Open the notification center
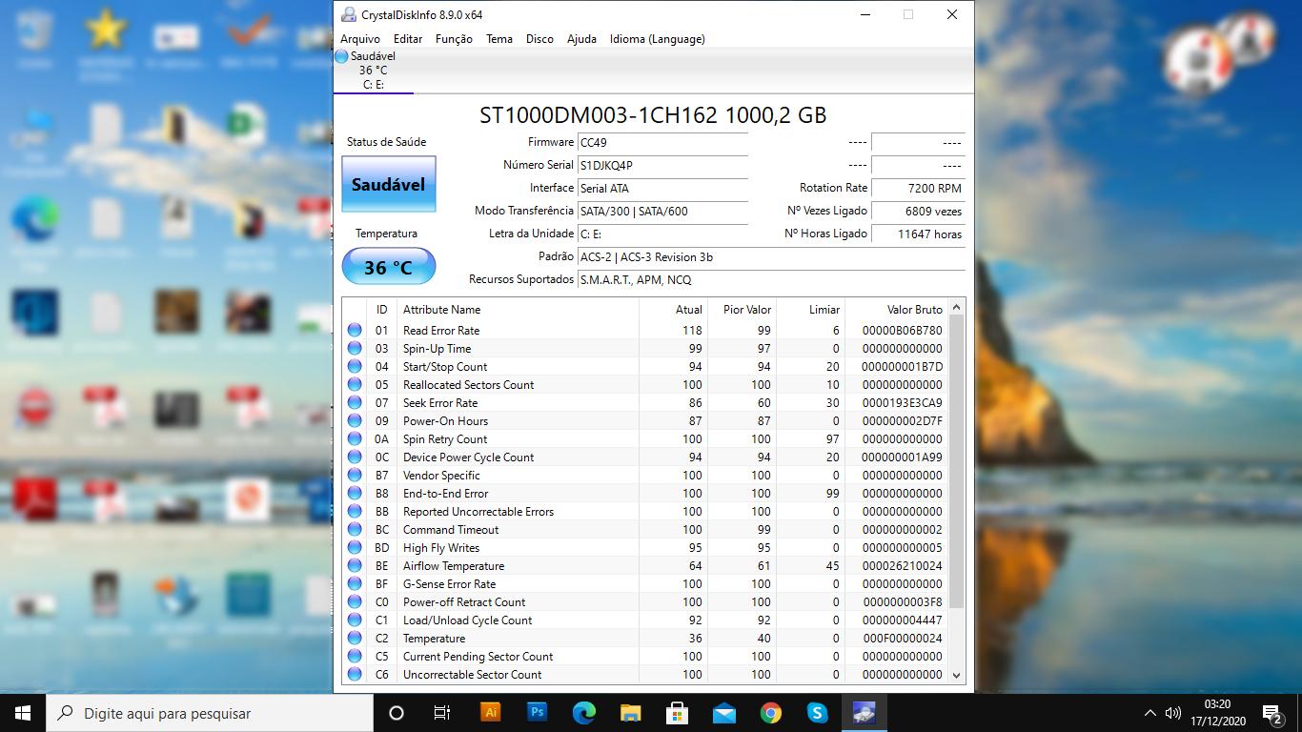1302x732 pixels. point(1271,713)
